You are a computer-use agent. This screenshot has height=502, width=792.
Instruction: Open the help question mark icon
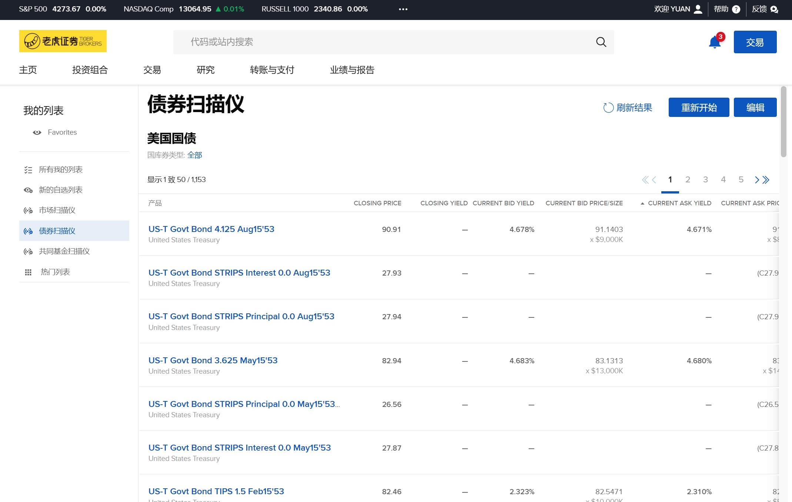736,9
